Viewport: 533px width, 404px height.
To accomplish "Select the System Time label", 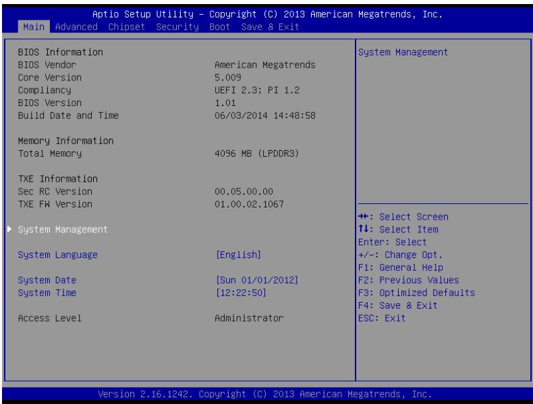I will pyautogui.click(x=47, y=293).
